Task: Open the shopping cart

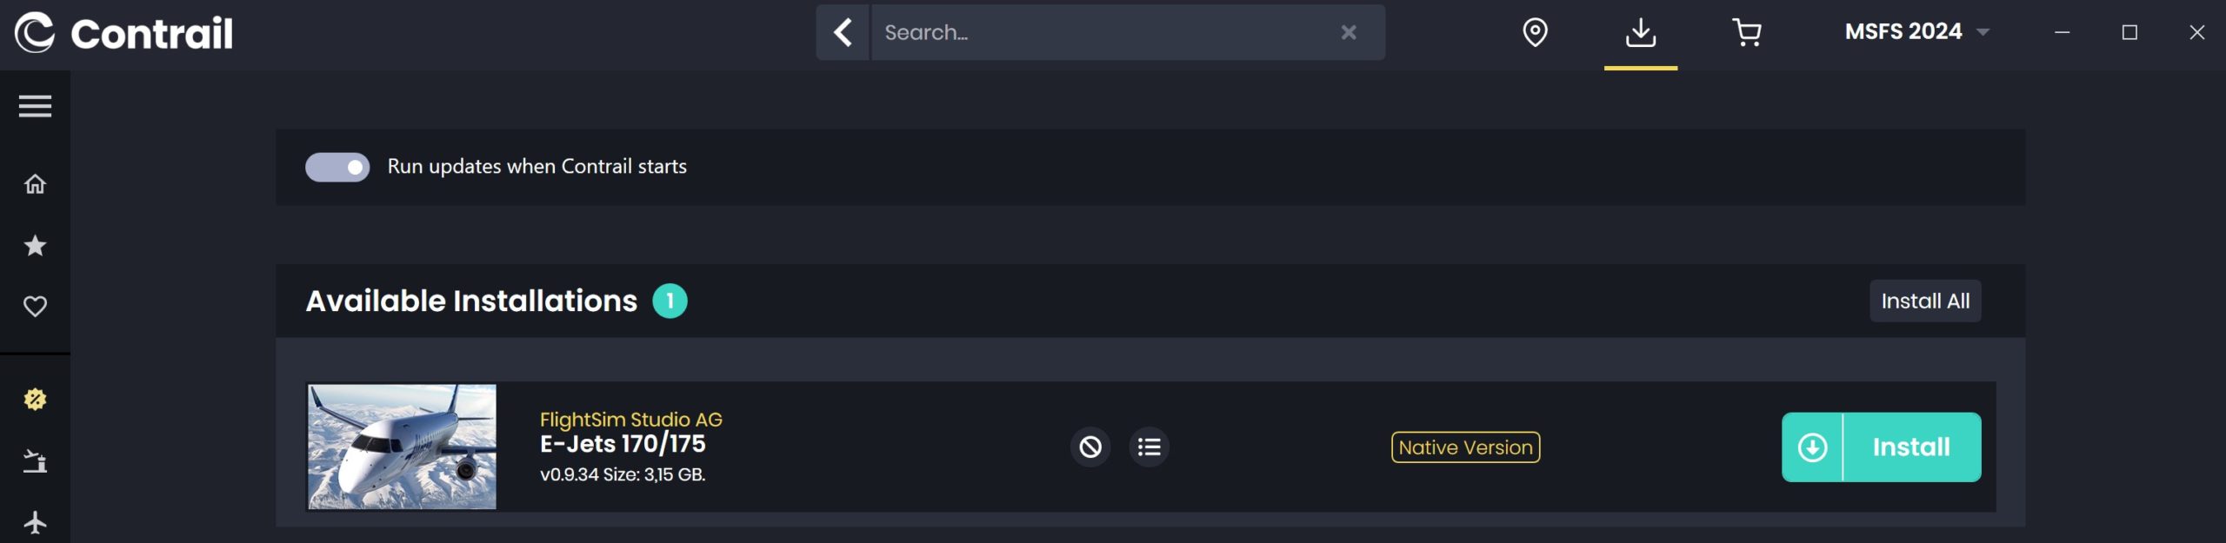Action: coord(1746,33)
